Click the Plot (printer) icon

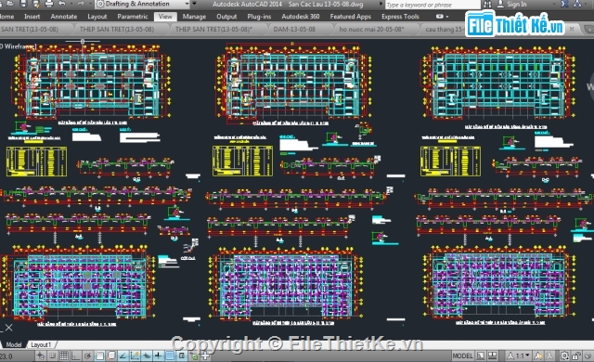tap(49, 4)
